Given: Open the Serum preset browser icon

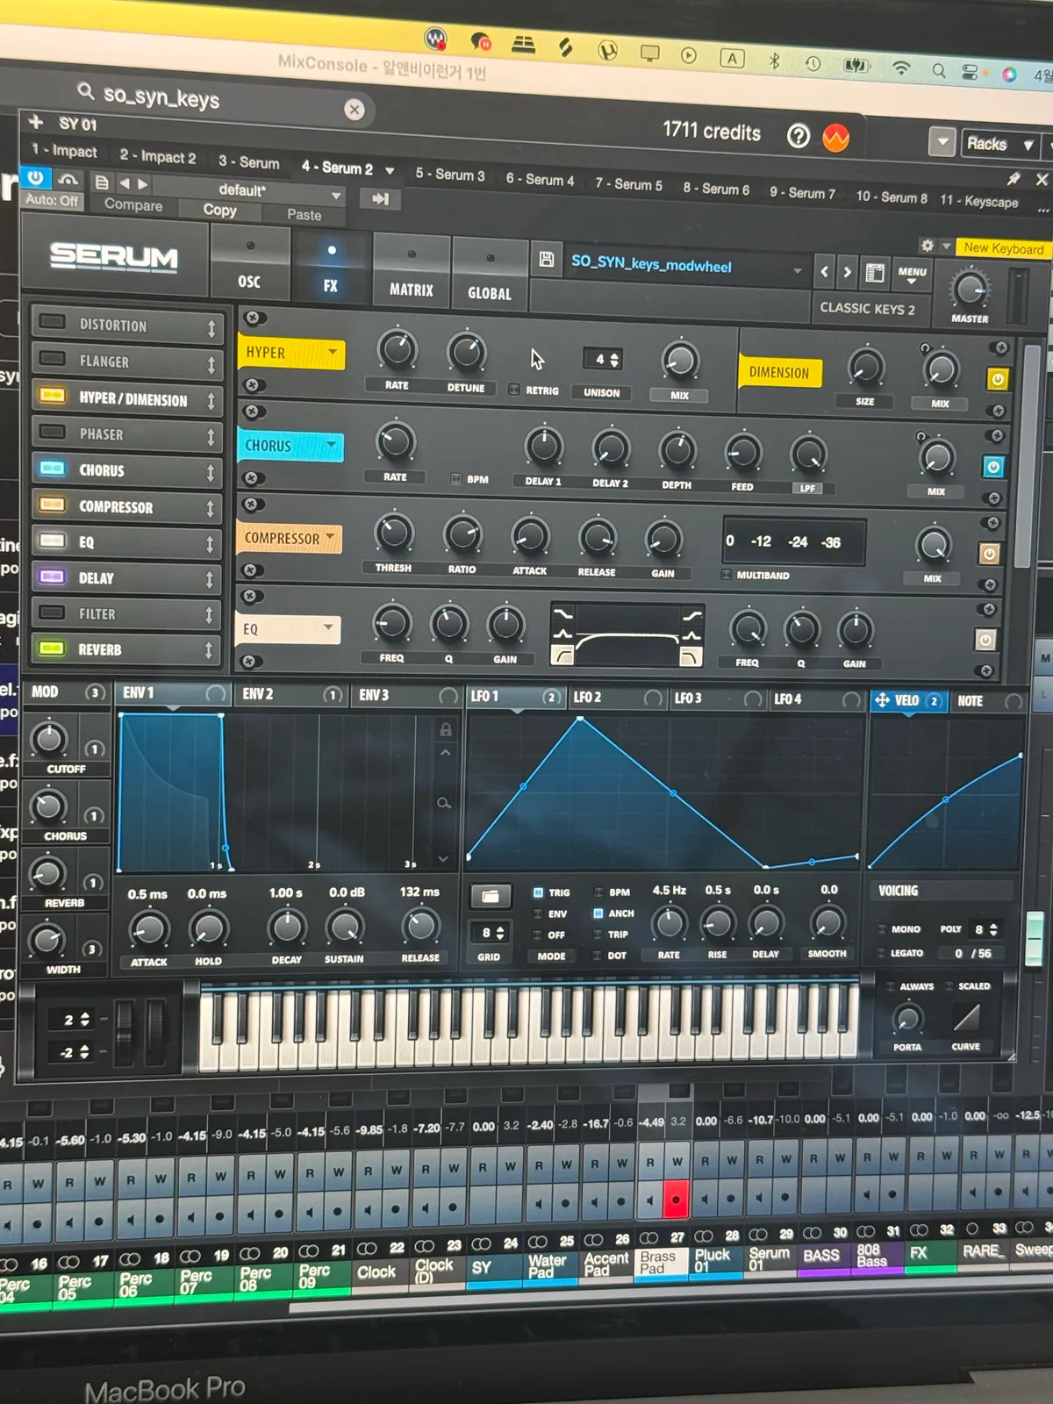Looking at the screenshot, I should click(875, 273).
